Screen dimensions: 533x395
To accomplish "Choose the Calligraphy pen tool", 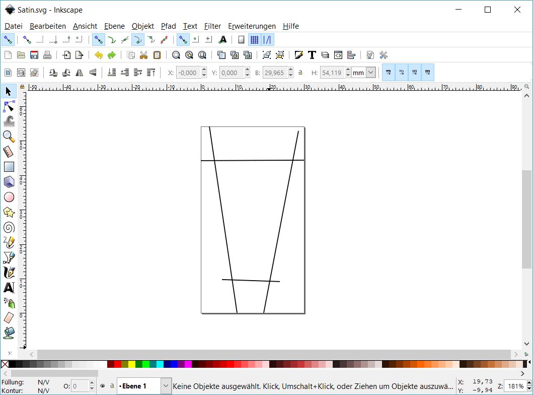I will click(x=9, y=273).
